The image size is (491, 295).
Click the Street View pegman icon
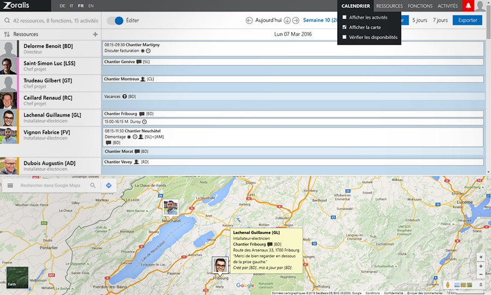pos(448,285)
